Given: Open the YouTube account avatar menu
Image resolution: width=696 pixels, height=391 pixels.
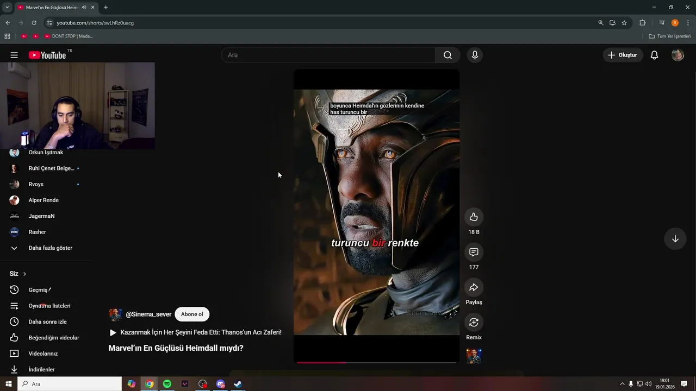Looking at the screenshot, I should pyautogui.click(x=678, y=55).
